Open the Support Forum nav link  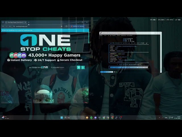tap(57, 67)
